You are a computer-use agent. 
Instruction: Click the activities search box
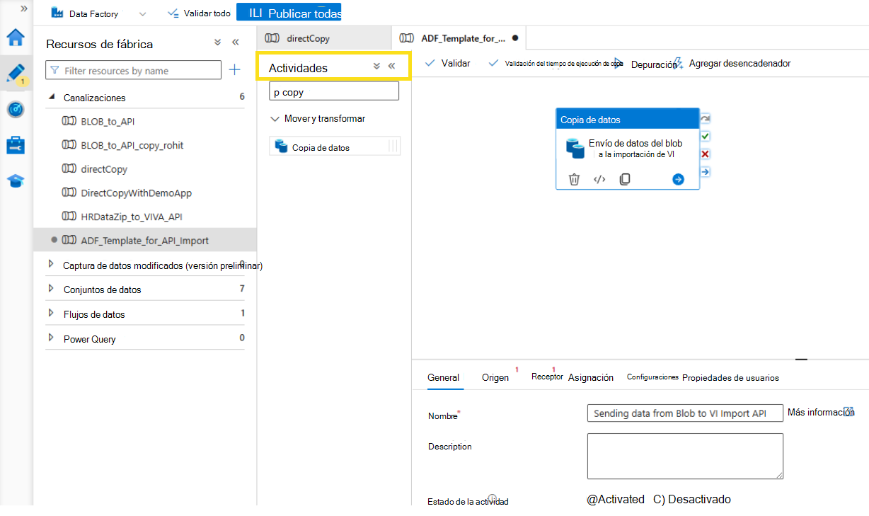(334, 91)
